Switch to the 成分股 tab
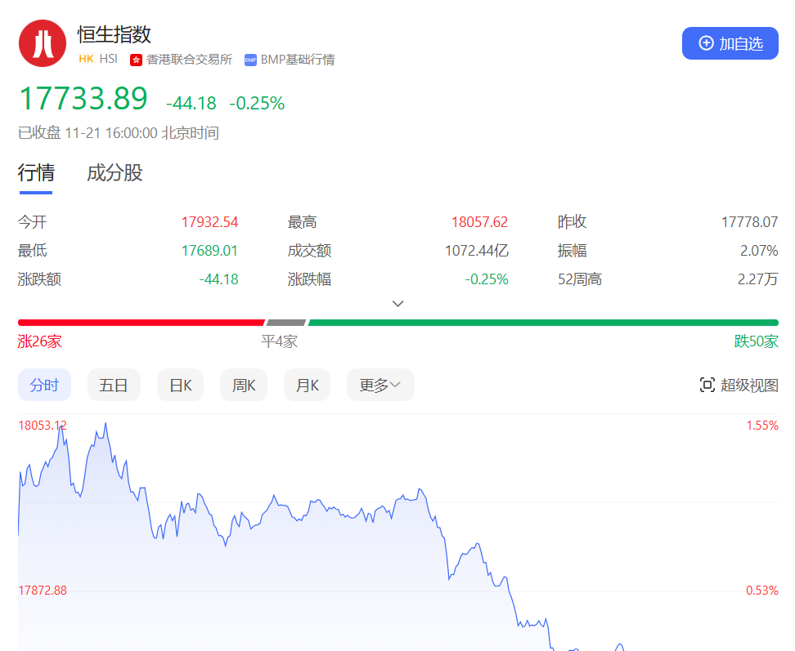 [x=115, y=172]
